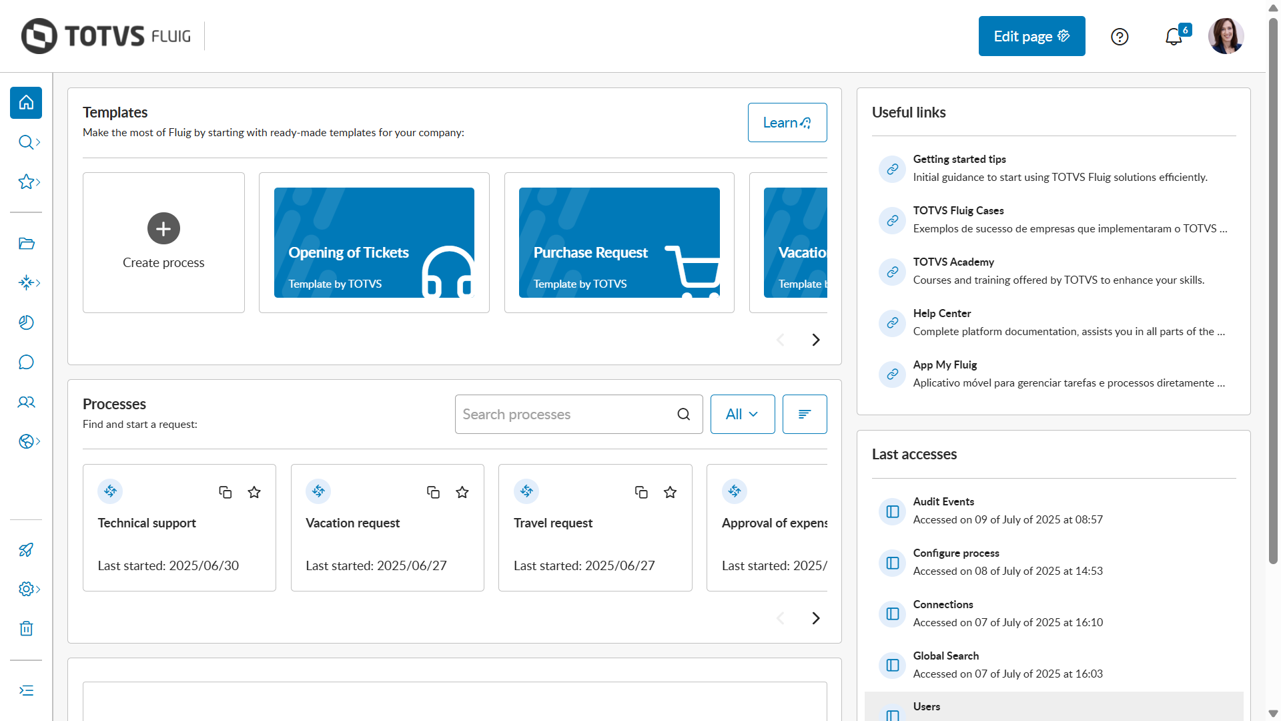The width and height of the screenshot is (1281, 721).
Task: Expand the settings gear sidebar menu
Action: 29,589
